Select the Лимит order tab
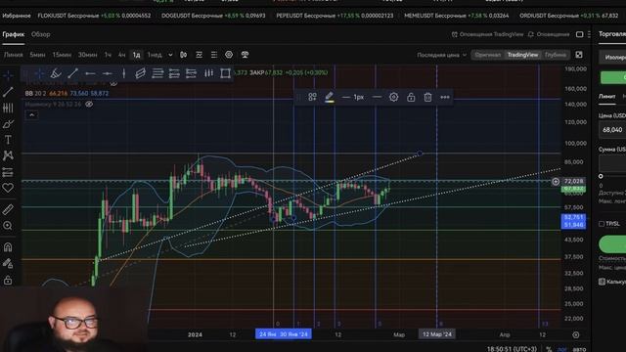 (x=606, y=96)
